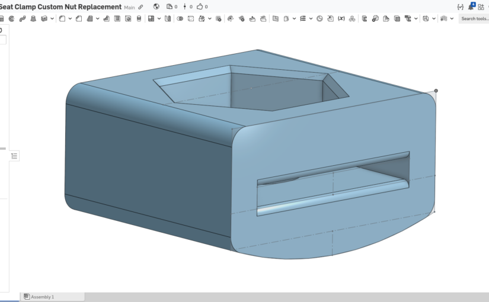Screen dimensions: 489x302
Task: Copy document link using chain icon
Action: click(140, 7)
